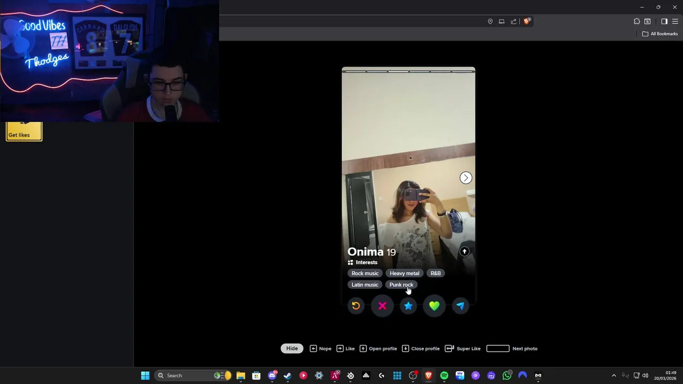Click the Like keyboard hint label

coord(350,348)
